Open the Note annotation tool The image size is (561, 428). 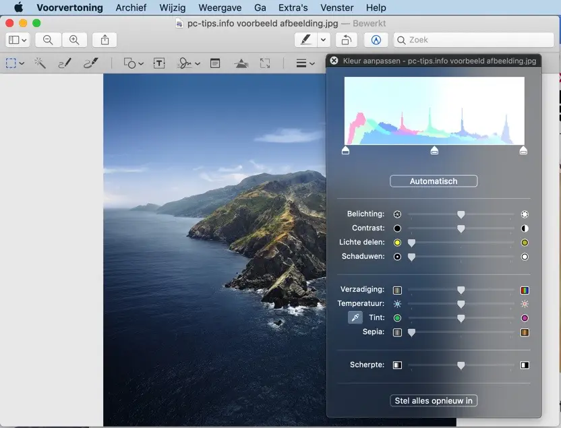pyautogui.click(x=215, y=63)
